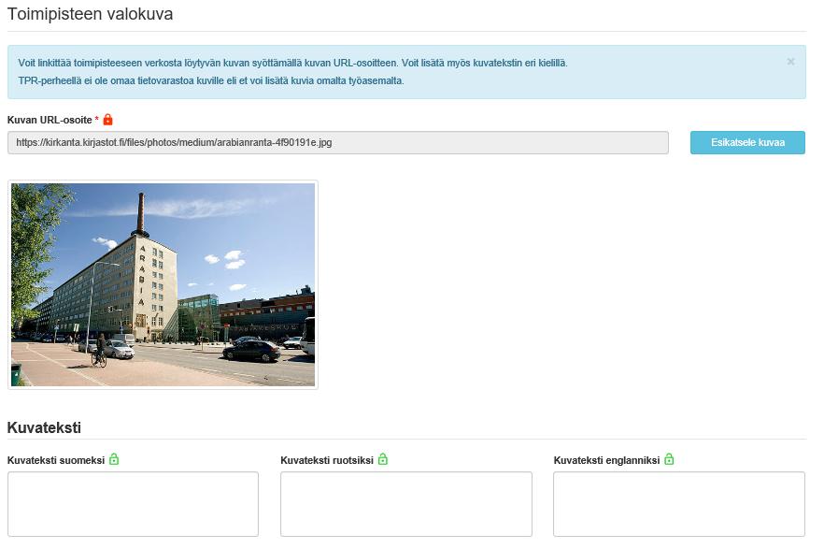Click the red lock icon beside Kuvan URL-osoite
Screen dimensions: 824x549
point(107,120)
